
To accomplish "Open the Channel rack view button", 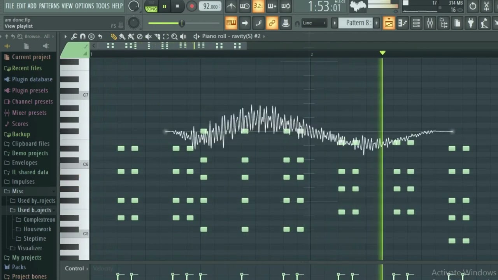I will pos(416,23).
